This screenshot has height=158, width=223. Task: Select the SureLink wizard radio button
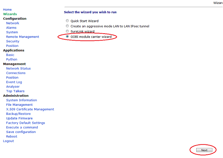click(x=67, y=31)
